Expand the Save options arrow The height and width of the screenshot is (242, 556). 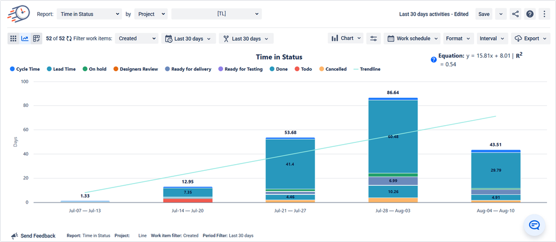pos(501,14)
